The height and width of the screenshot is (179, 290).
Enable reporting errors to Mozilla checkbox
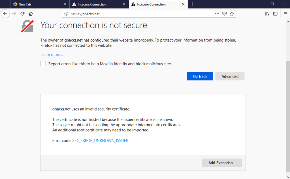pyautogui.click(x=43, y=64)
